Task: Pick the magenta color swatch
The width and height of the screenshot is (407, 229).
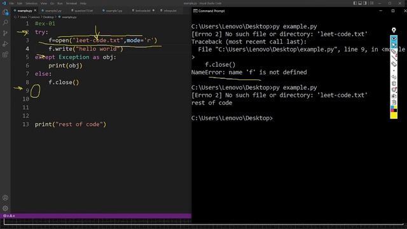Action: click(392, 110)
